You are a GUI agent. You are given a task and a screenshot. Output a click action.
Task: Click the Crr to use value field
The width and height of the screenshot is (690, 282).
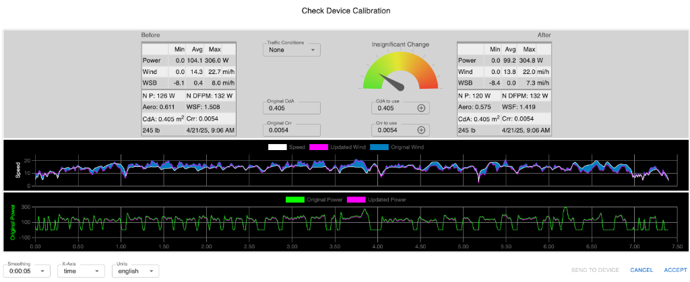(x=394, y=130)
